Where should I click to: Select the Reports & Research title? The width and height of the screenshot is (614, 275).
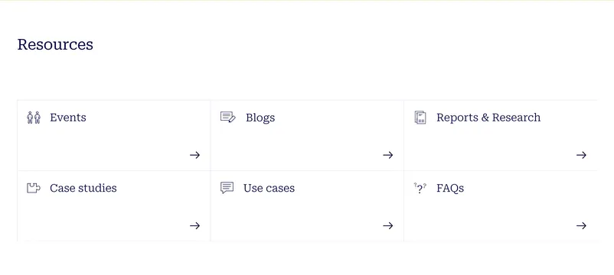(488, 118)
